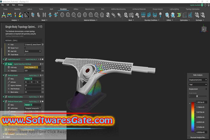
Task: Expand the Shell and Voronoi Lattice block
Action: pyautogui.click(x=3, y=97)
